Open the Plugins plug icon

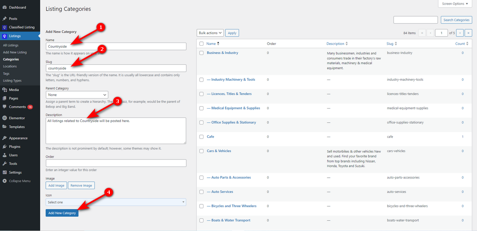[x=4, y=147]
